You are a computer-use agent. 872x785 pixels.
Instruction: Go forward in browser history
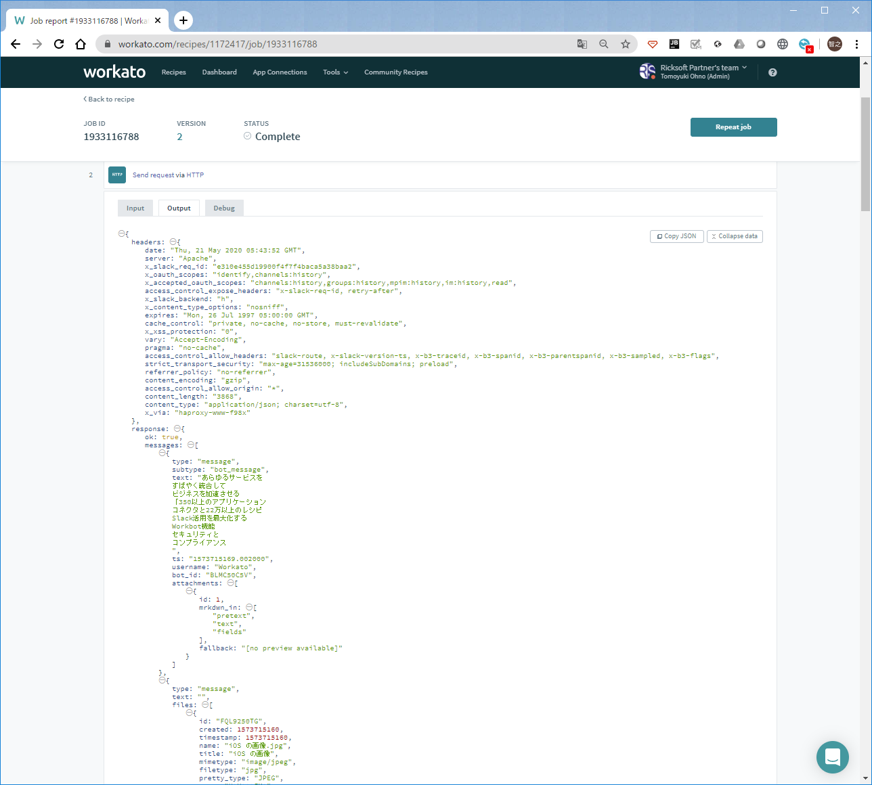[37, 44]
